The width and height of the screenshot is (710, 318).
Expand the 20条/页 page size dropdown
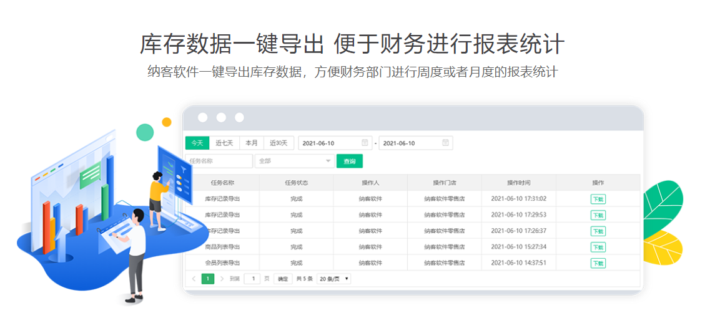(333, 279)
